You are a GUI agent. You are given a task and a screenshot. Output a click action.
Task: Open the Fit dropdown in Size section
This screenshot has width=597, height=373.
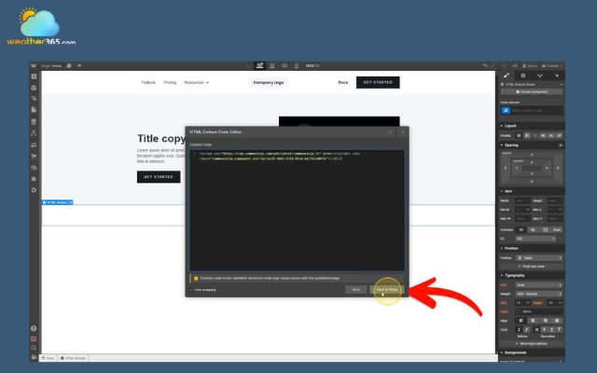[536, 239]
